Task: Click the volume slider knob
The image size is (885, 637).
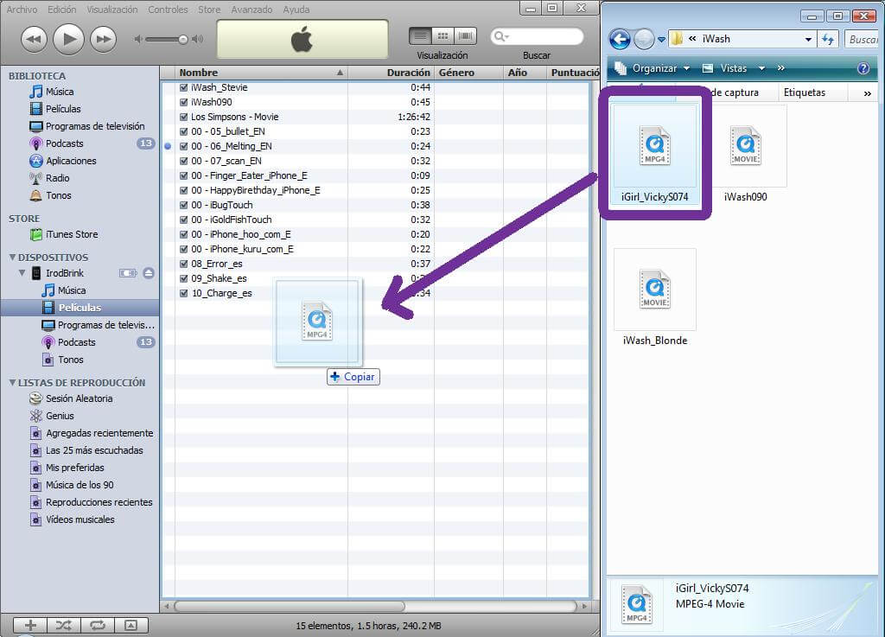Action: [x=183, y=40]
